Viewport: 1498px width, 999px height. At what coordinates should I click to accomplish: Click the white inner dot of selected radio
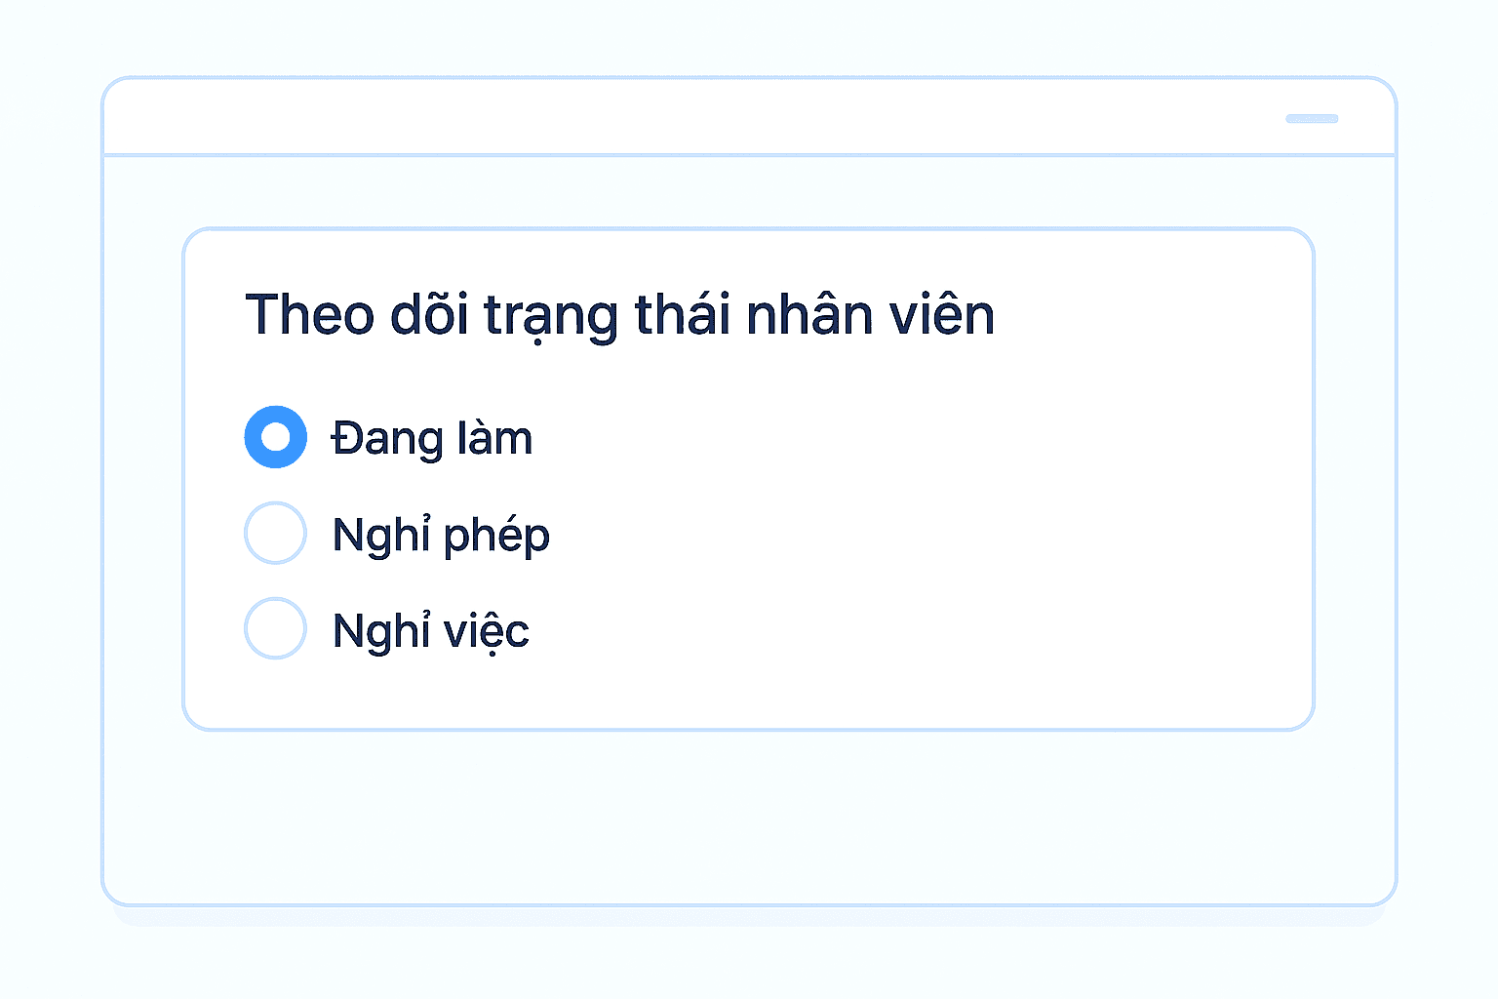click(x=276, y=437)
